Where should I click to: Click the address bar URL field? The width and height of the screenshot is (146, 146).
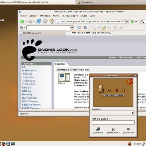pyautogui.click(x=91, y=22)
